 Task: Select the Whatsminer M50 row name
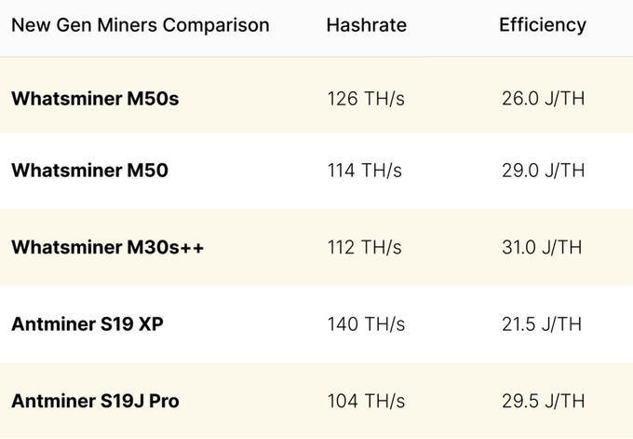click(x=89, y=171)
